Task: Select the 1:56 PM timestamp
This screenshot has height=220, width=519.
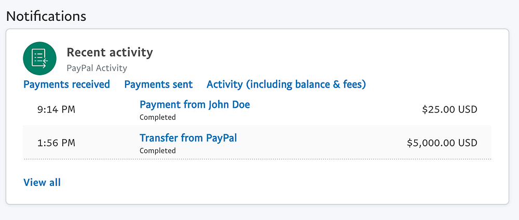Action: pyautogui.click(x=56, y=143)
